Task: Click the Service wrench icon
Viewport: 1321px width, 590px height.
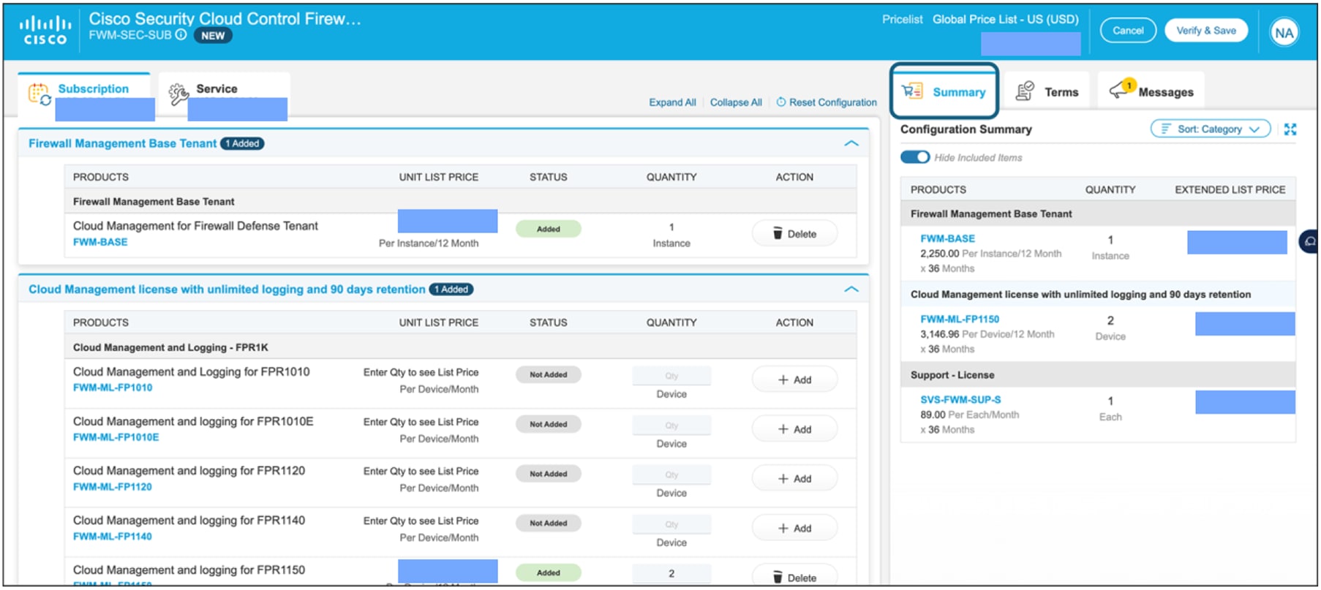Action: (178, 94)
